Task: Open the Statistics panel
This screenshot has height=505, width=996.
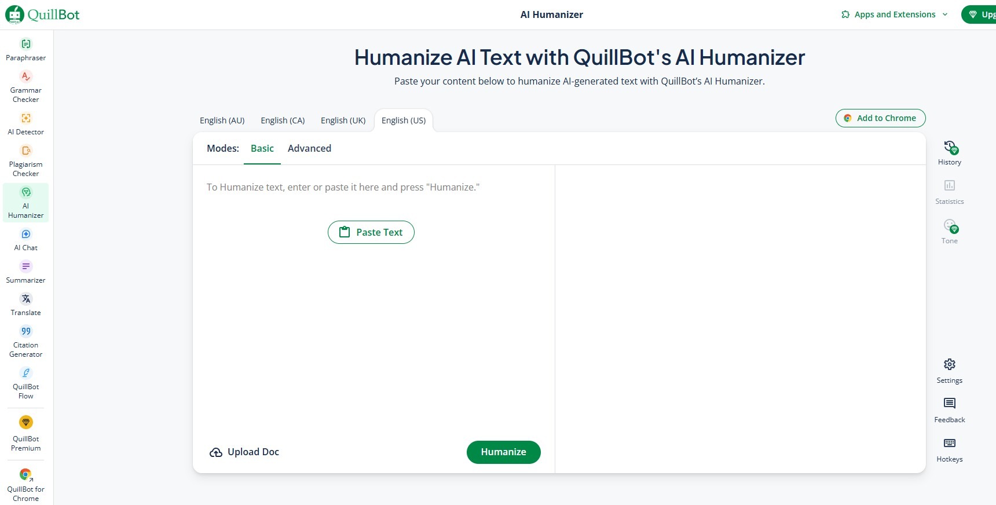Action: (x=949, y=191)
